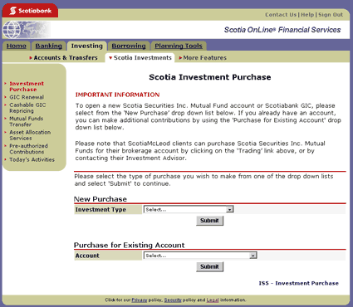Open the Security policy link
The image size is (353, 307).
click(173, 300)
